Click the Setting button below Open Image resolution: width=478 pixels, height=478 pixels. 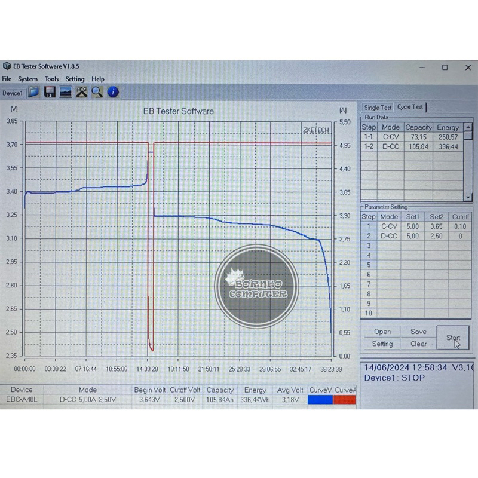(382, 344)
